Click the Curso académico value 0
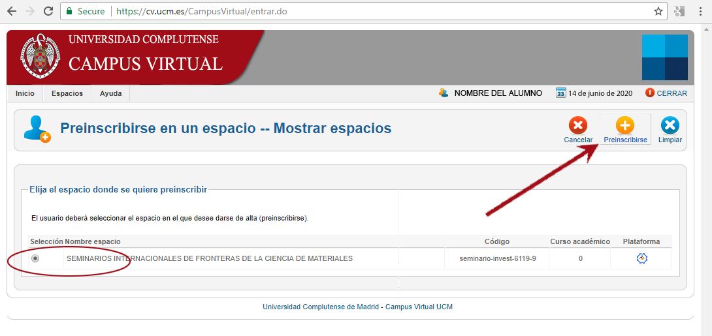The image size is (712, 336). pos(580,259)
